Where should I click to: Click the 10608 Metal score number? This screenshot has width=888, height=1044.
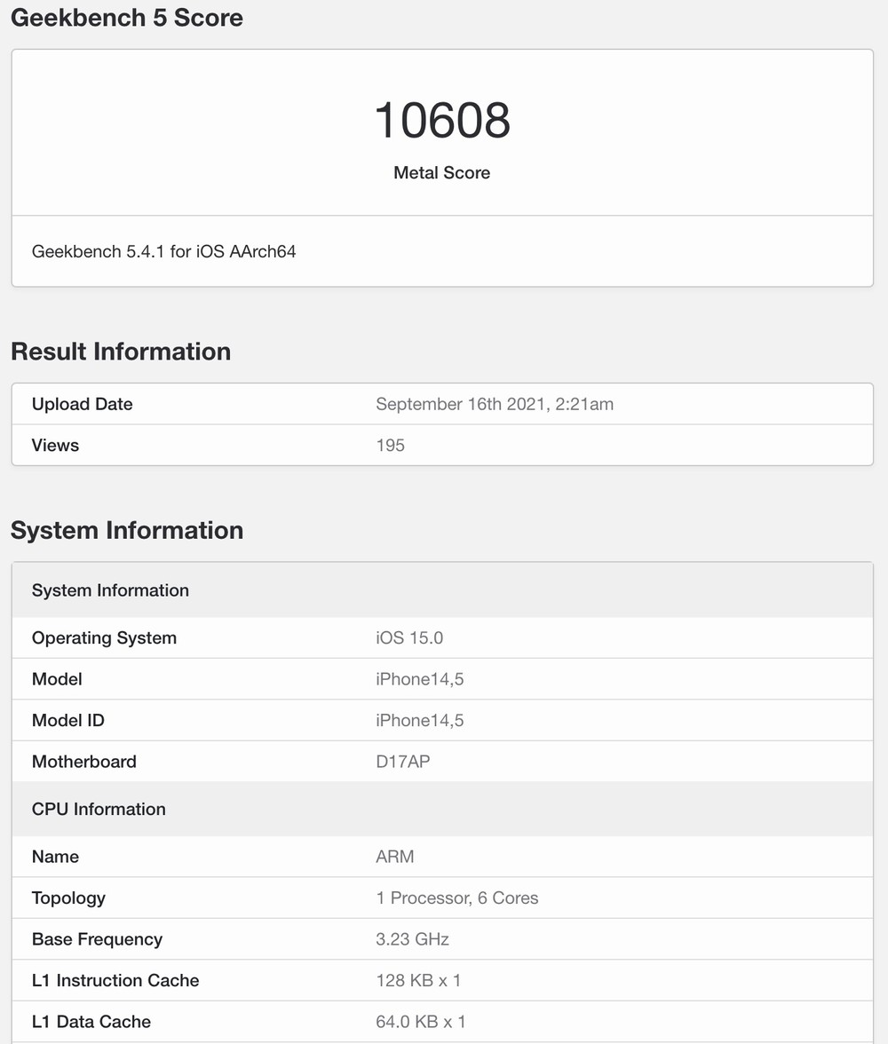(442, 121)
